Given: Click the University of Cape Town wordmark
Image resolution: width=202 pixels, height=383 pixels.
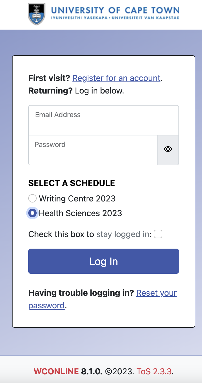Looking at the screenshot, I should coord(115,13).
